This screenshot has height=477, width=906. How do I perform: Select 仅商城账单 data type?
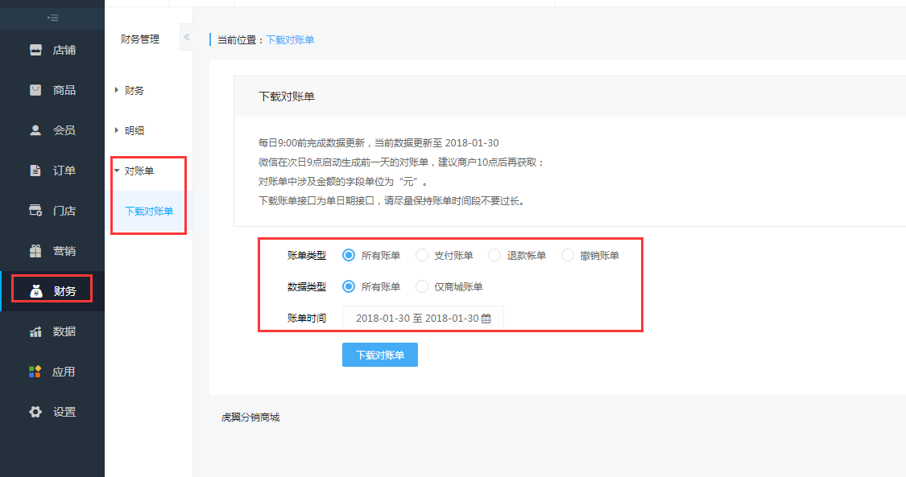tap(422, 286)
